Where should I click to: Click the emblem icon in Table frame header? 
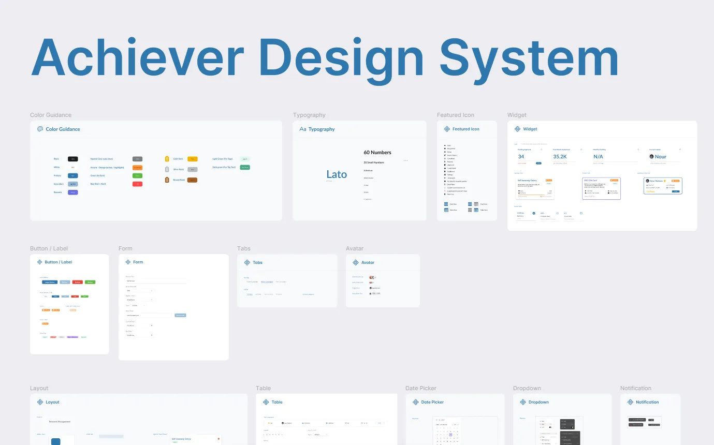point(266,402)
